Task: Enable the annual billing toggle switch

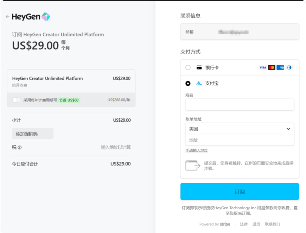Action: [16, 100]
